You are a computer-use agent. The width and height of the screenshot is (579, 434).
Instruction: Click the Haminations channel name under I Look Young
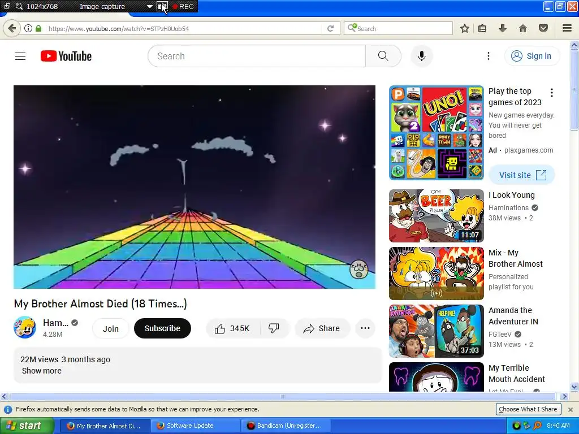509,208
